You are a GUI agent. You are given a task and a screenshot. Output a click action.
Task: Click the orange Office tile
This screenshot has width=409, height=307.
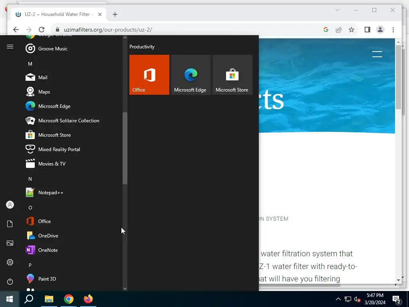[149, 75]
